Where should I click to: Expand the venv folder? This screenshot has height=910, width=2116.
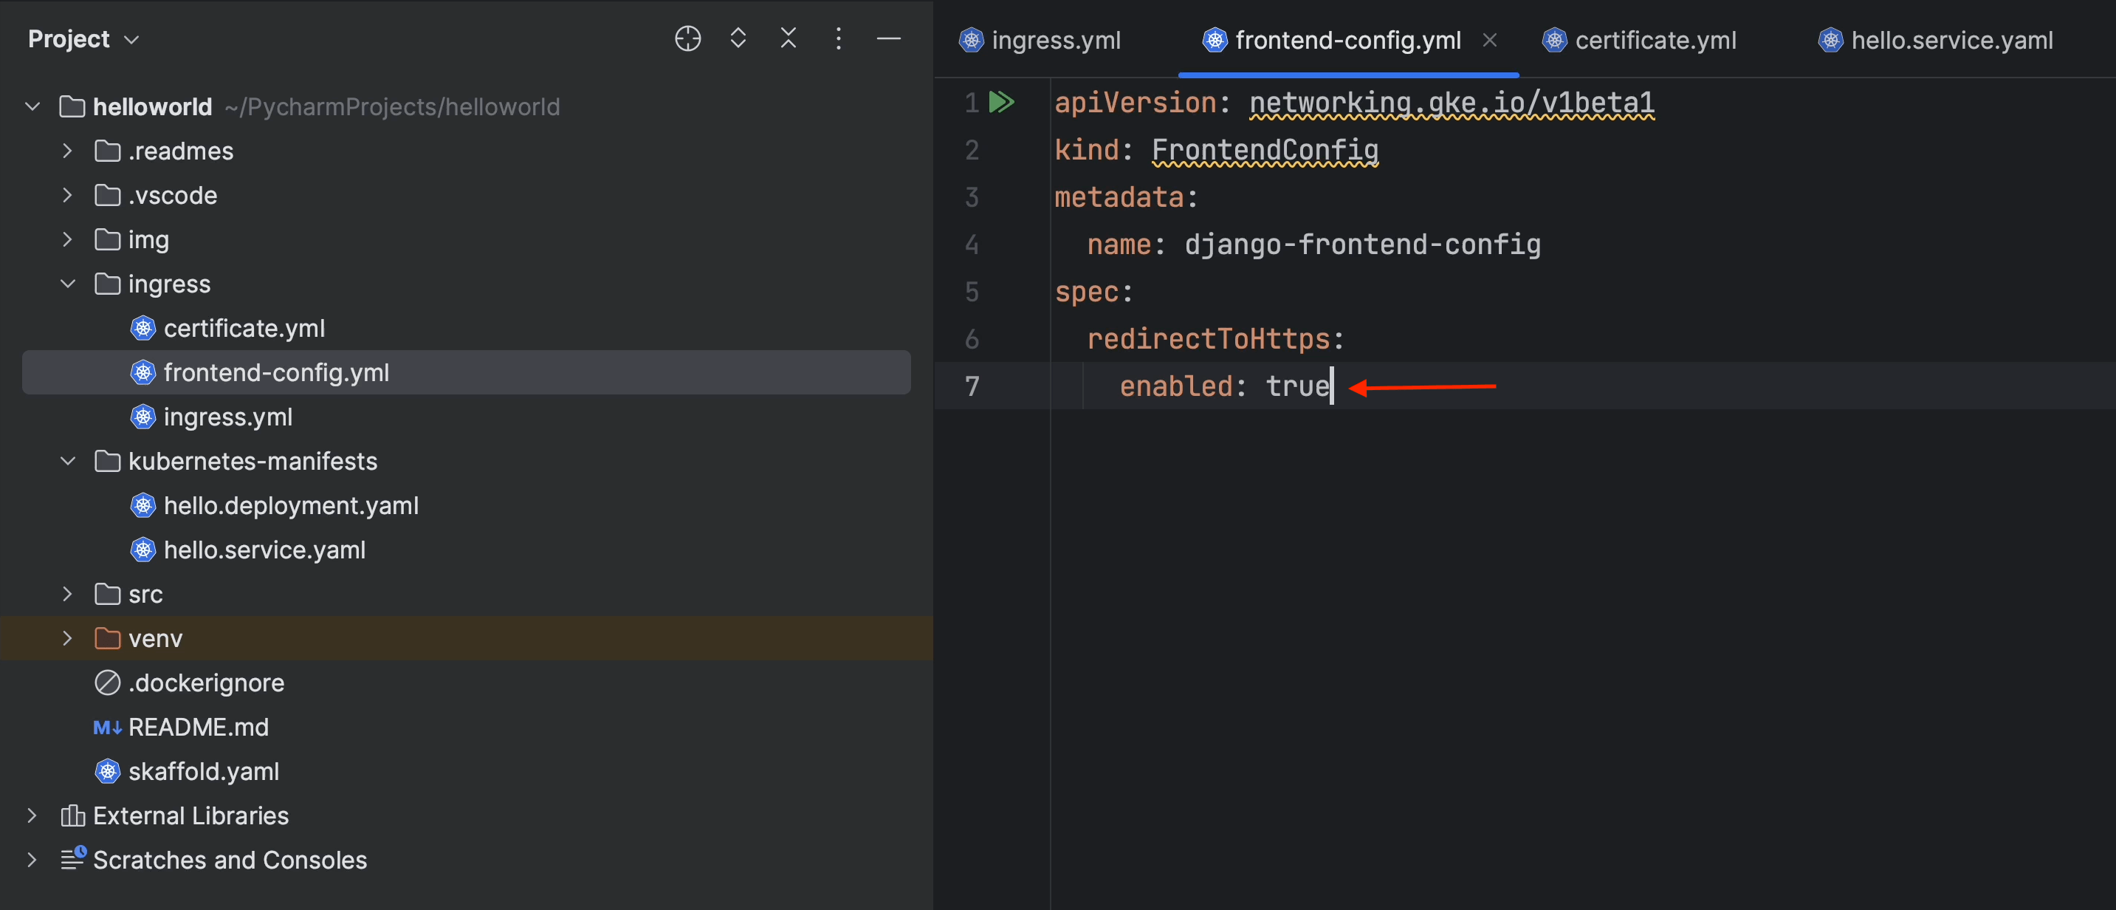tap(68, 639)
